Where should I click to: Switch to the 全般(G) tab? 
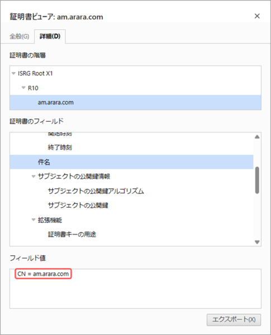point(19,36)
